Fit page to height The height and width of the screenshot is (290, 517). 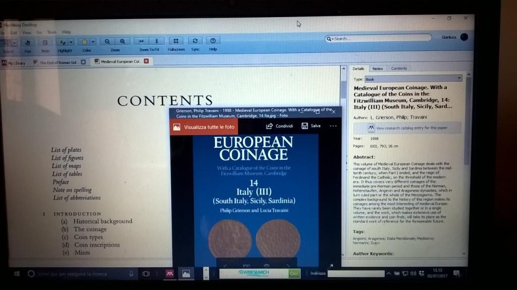(157, 41)
